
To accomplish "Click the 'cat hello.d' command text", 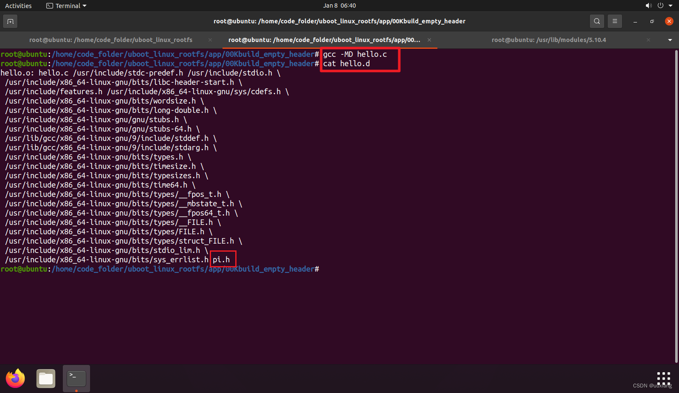I will (347, 64).
